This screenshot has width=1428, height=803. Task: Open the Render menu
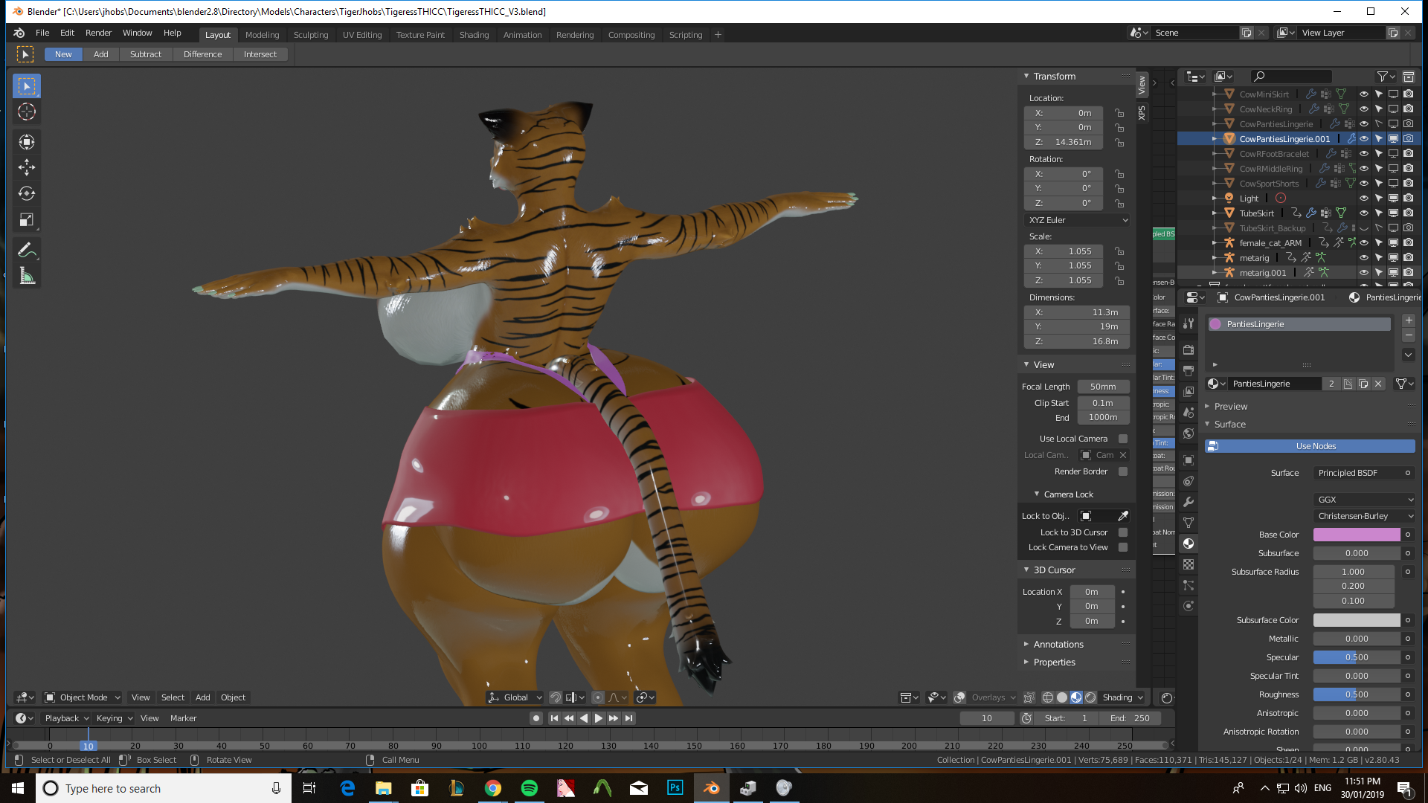point(98,33)
